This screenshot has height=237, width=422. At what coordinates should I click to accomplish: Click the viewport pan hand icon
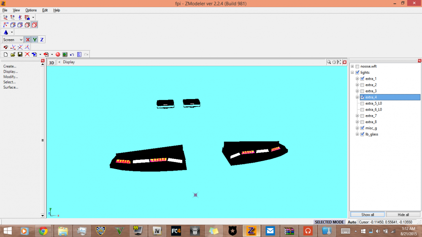(334, 62)
